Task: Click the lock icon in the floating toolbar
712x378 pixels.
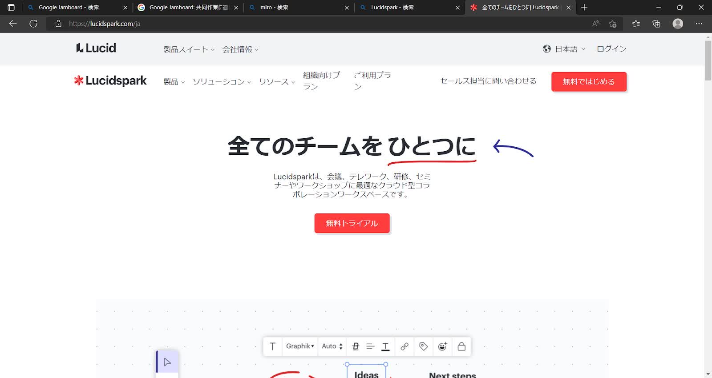Action: (x=461, y=346)
